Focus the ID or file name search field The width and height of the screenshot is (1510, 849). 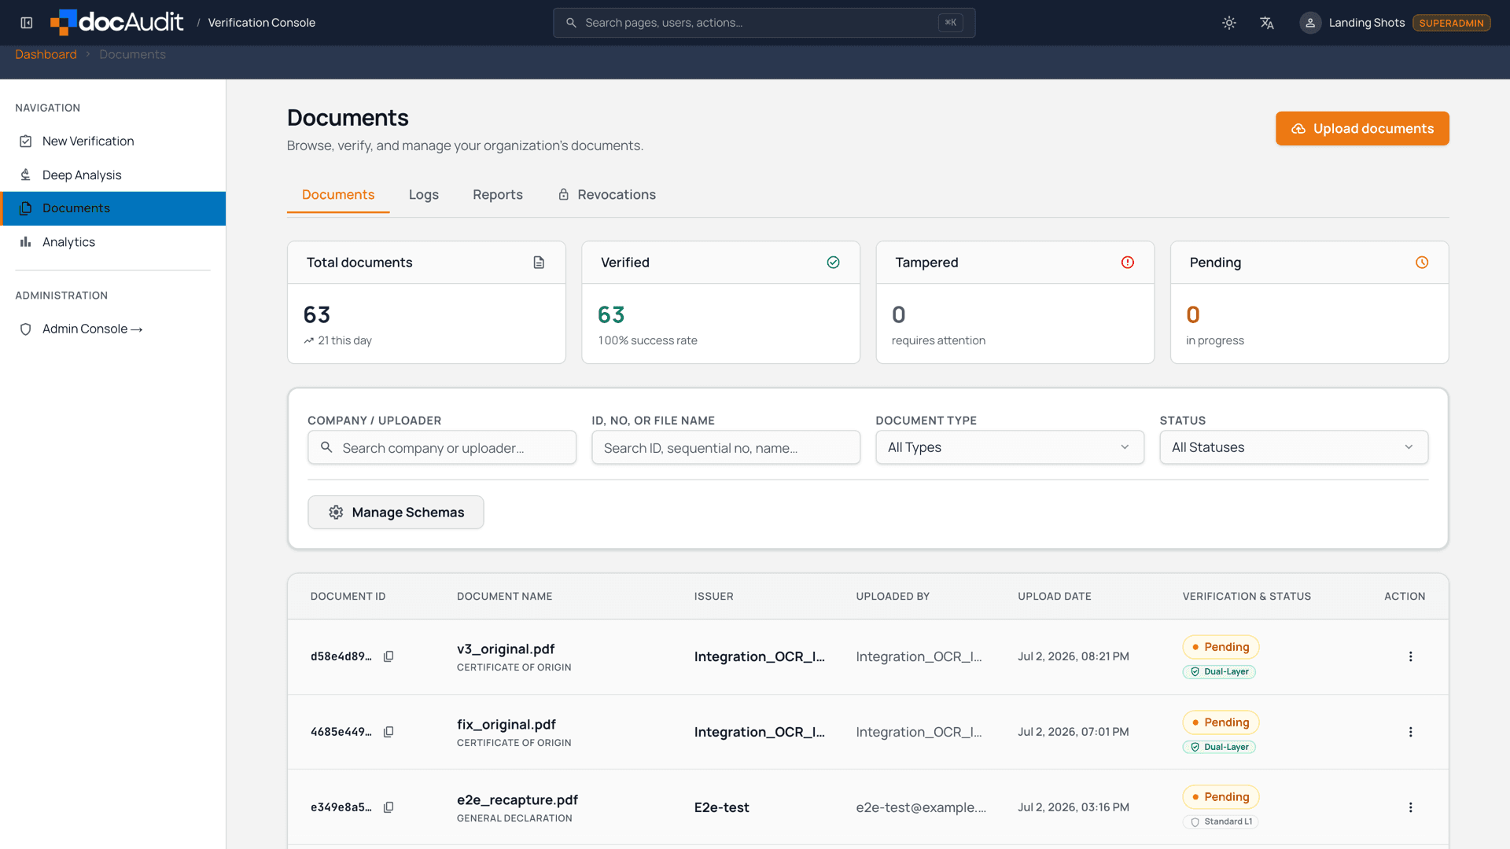pos(726,447)
